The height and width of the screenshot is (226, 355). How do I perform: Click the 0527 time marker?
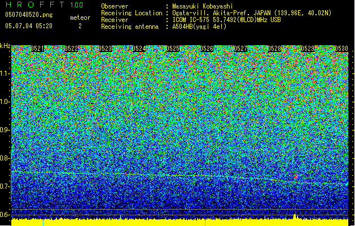(240, 49)
